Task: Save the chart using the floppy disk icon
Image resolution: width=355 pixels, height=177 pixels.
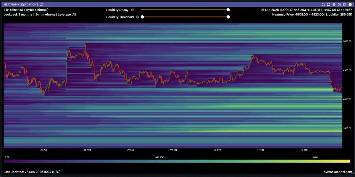Action: [x=339, y=4]
